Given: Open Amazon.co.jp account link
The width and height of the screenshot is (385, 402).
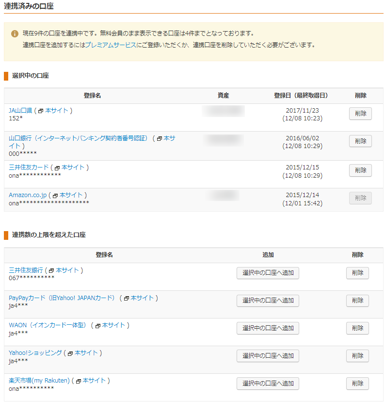Looking at the screenshot, I should 28,195.
